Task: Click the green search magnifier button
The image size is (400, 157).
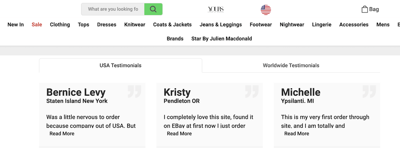Action: coord(153,9)
